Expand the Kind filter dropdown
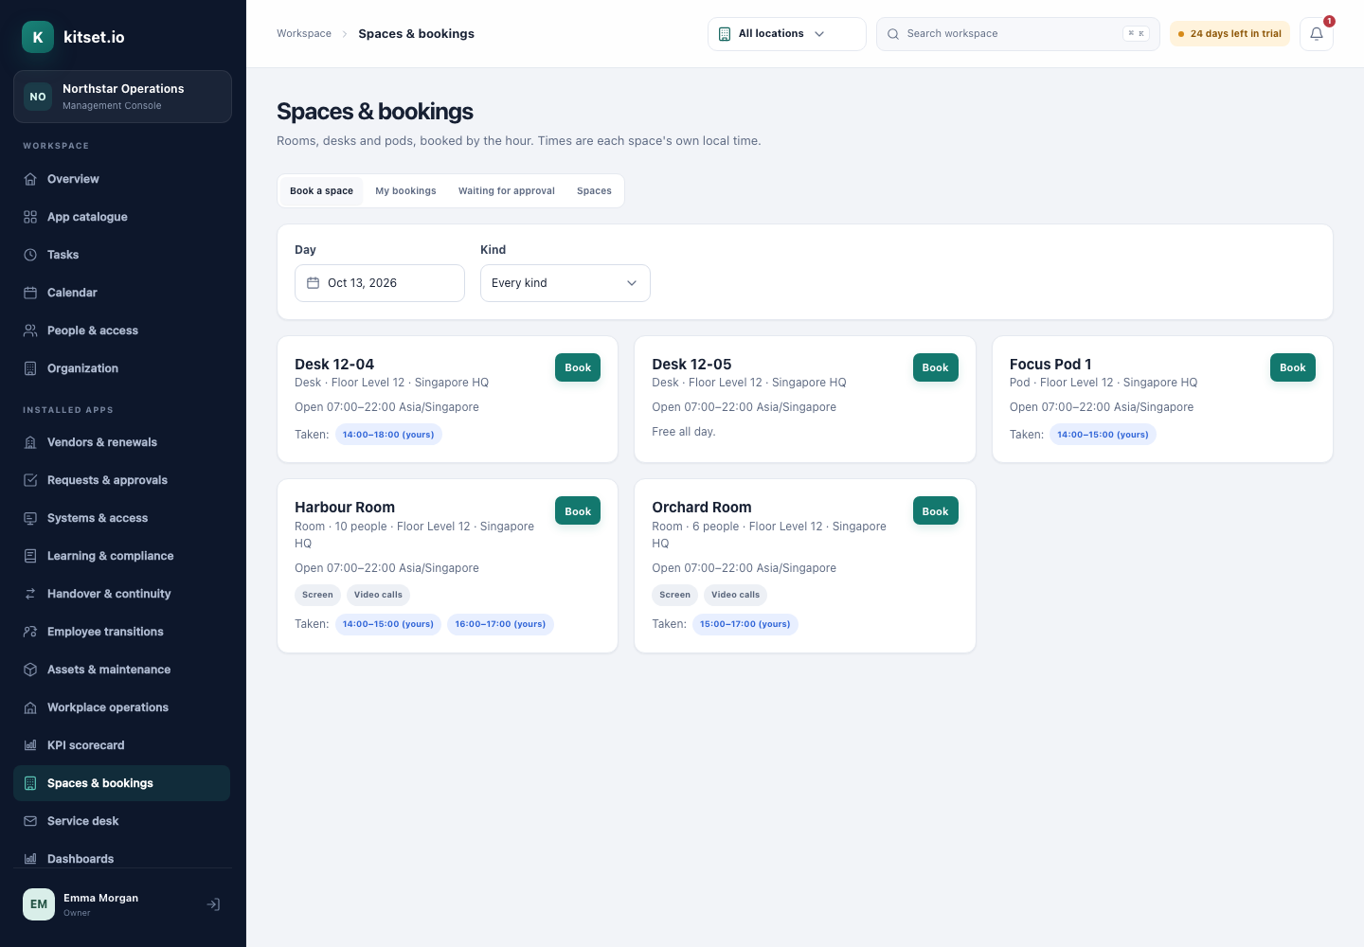This screenshot has height=947, width=1364. pyautogui.click(x=565, y=283)
